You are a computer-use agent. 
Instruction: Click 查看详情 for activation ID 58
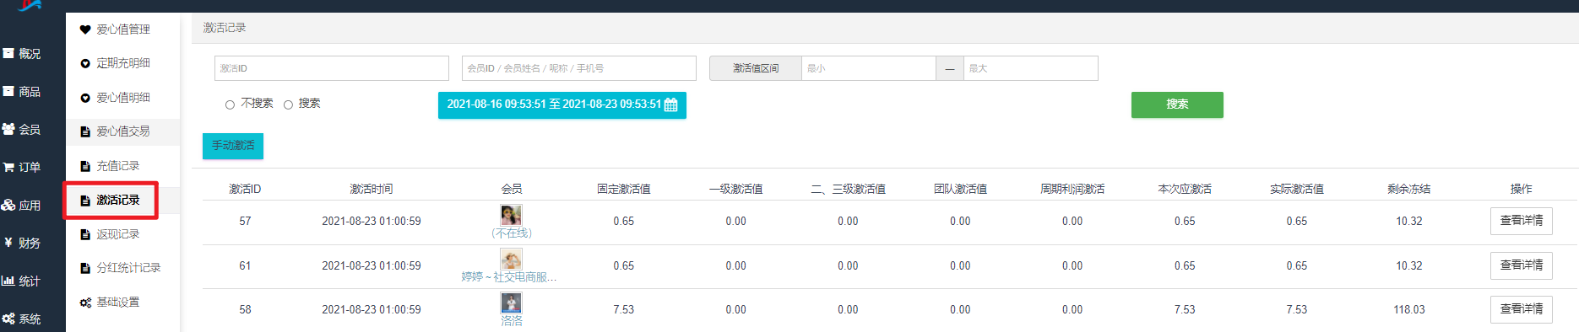tap(1521, 309)
